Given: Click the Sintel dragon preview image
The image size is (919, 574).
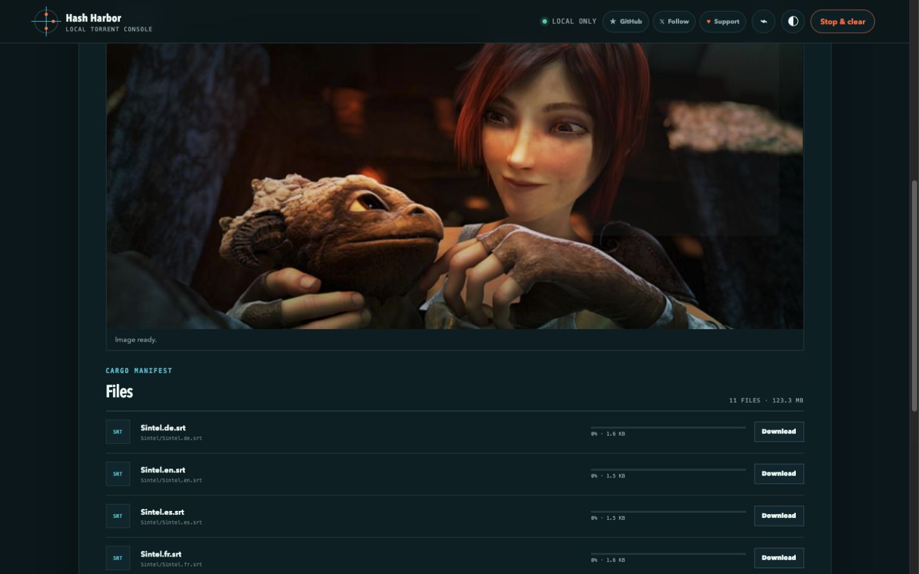Looking at the screenshot, I should pyautogui.click(x=455, y=186).
